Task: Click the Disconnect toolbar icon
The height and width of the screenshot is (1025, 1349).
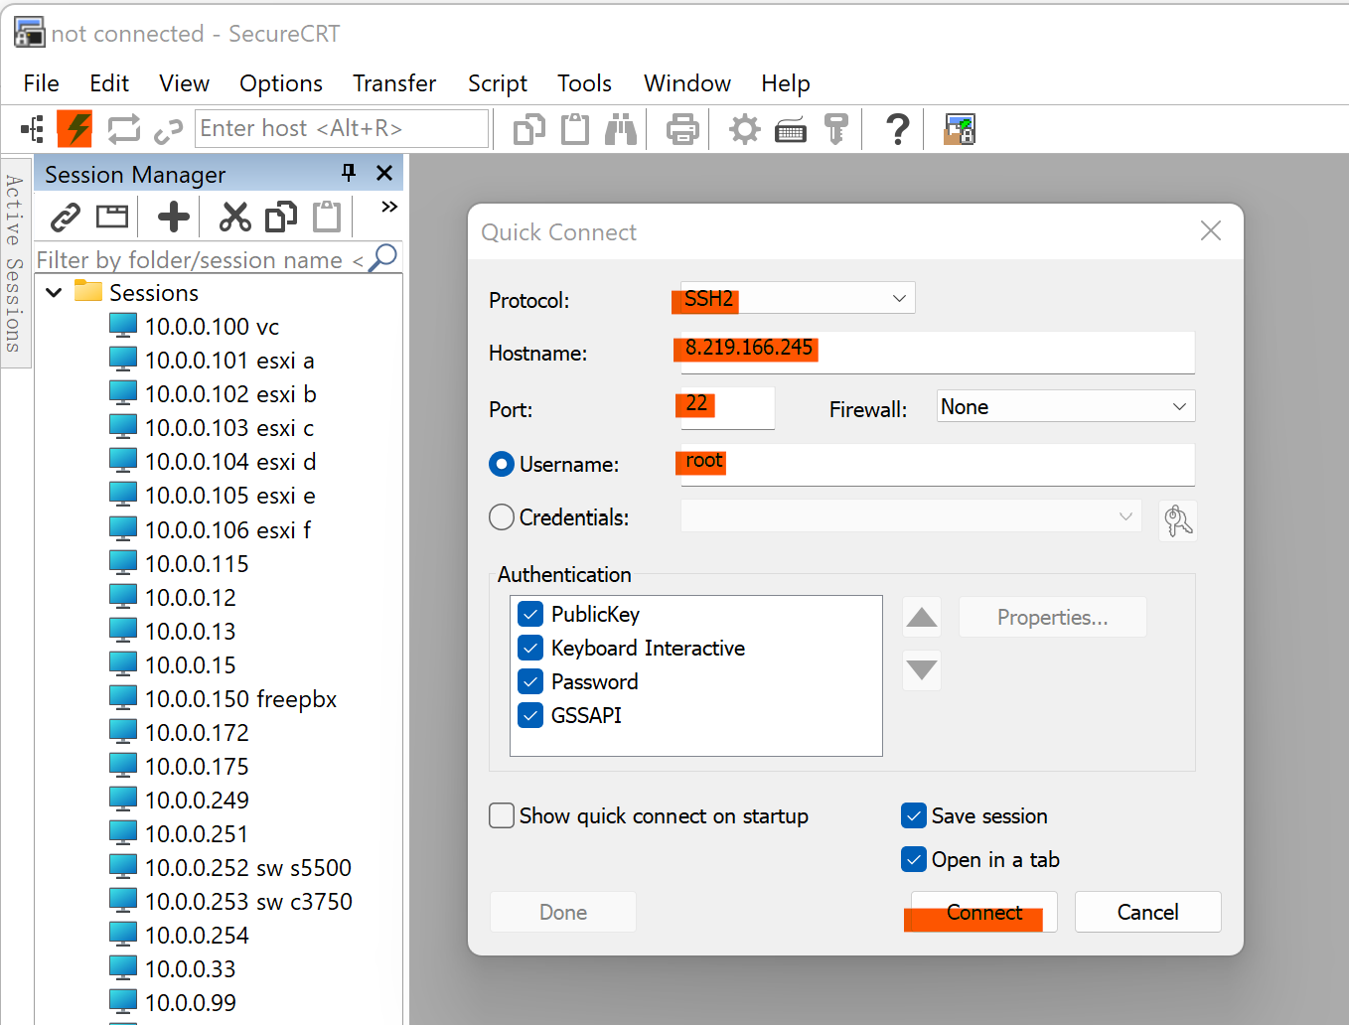Action: point(167,128)
